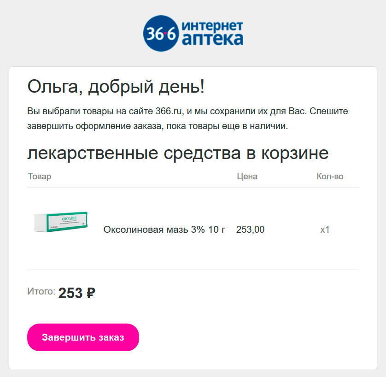Click the Оксолиновая мазь 3% 10 г product name

164,229
